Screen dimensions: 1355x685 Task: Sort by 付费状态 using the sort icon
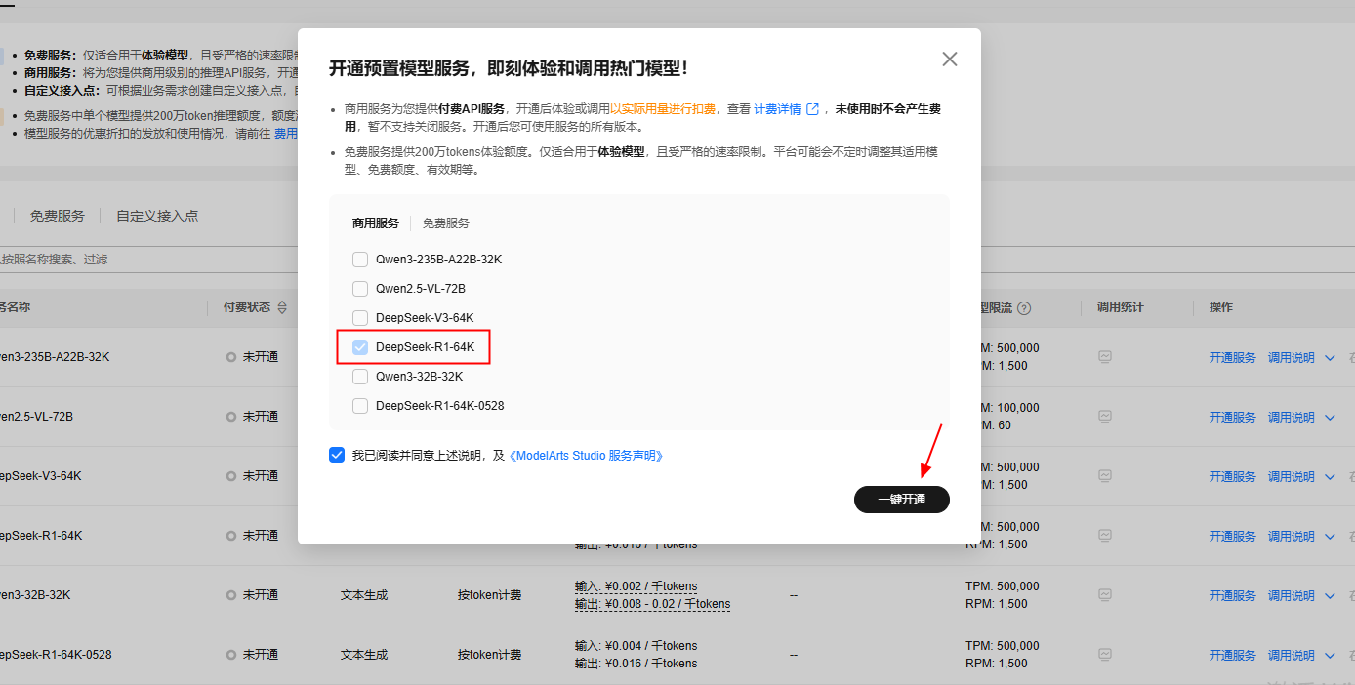click(282, 307)
